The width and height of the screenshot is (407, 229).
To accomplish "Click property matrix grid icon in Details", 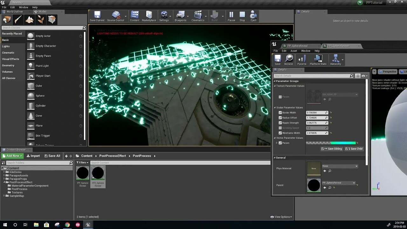I will [x=358, y=76].
